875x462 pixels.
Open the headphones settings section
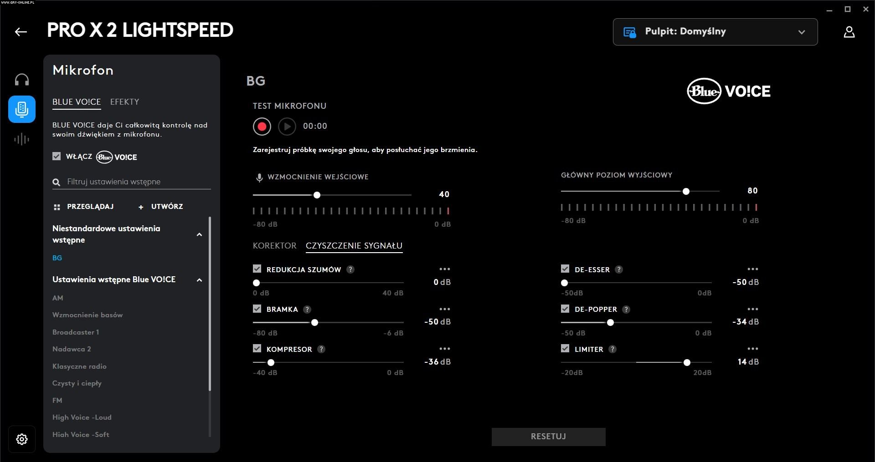point(22,80)
